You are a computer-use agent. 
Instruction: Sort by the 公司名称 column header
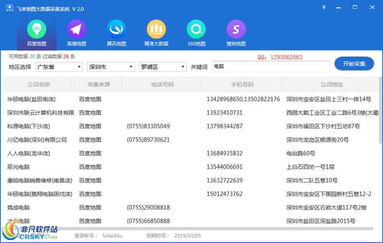(x=39, y=85)
